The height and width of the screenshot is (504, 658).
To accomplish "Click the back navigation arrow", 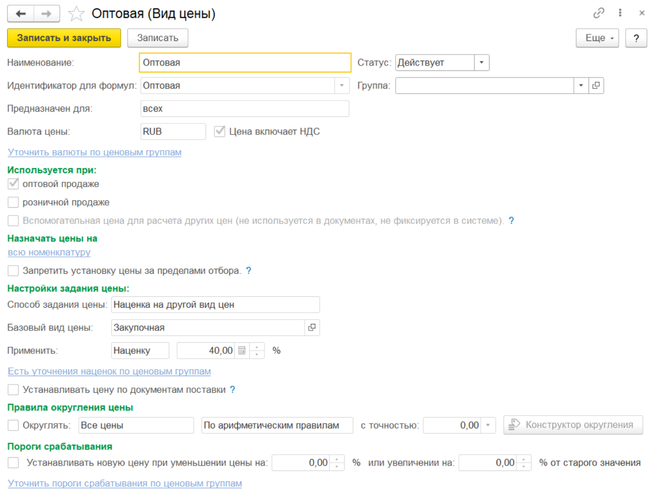I will pos(21,14).
